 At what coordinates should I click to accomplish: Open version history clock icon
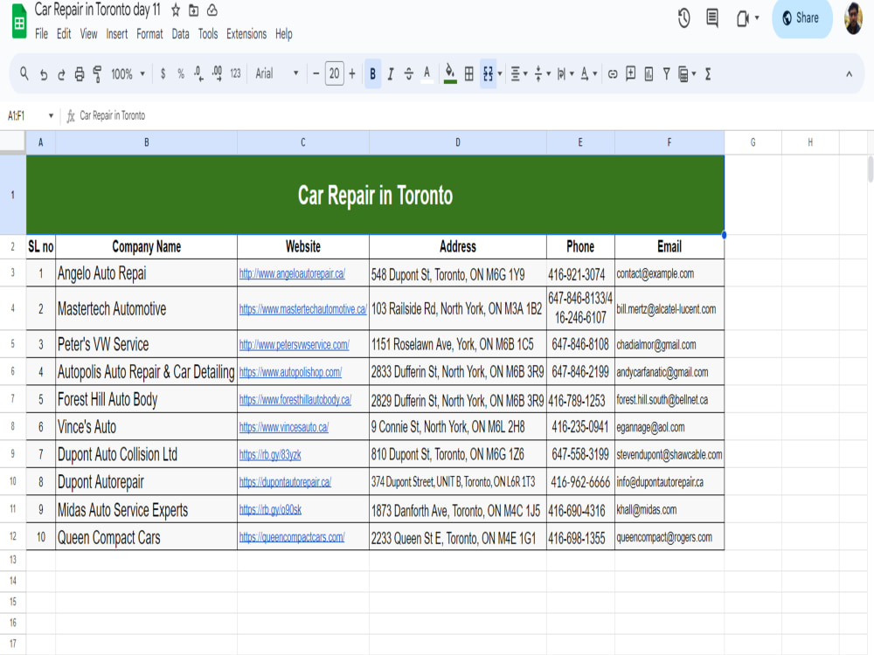(684, 17)
